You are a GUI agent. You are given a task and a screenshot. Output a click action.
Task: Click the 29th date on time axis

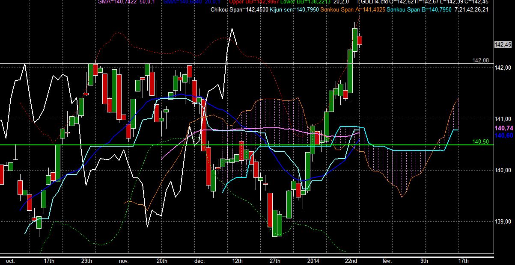pos(86,261)
